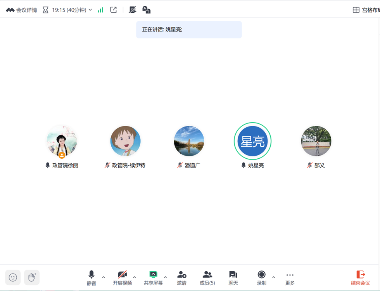Turn on camera with 开启视频
This screenshot has width=380, height=291.
point(122,278)
